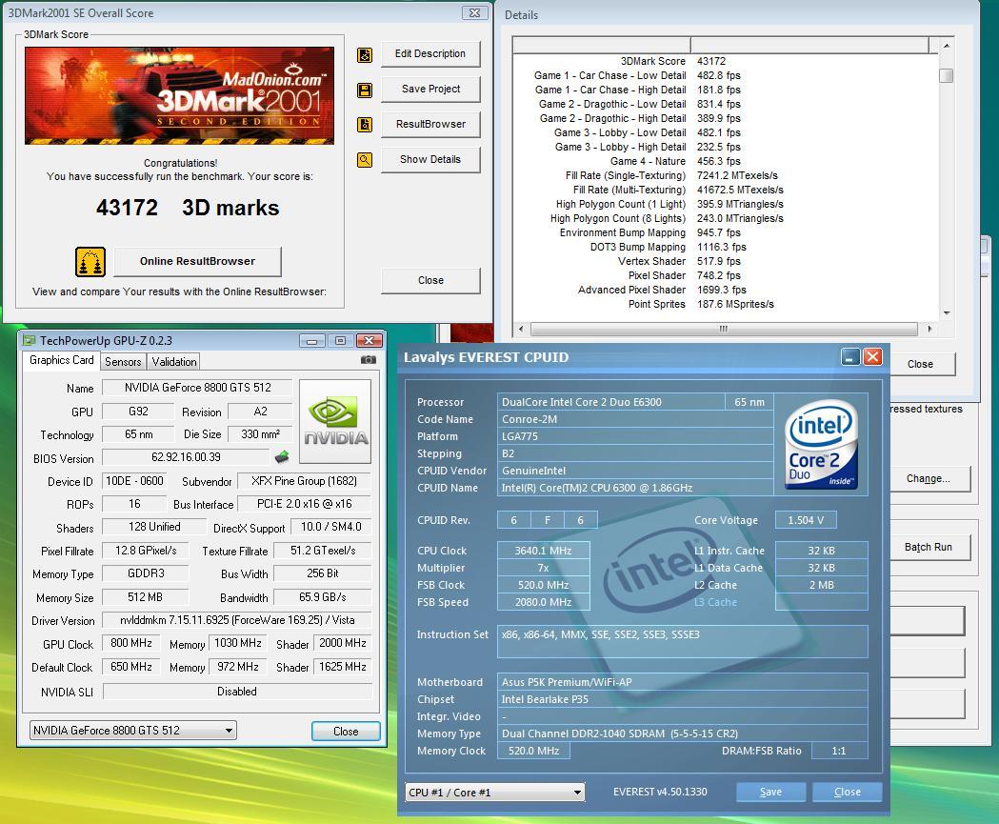Close the EVEREST CPUID window with red X
The image size is (999, 824).
pos(873,357)
